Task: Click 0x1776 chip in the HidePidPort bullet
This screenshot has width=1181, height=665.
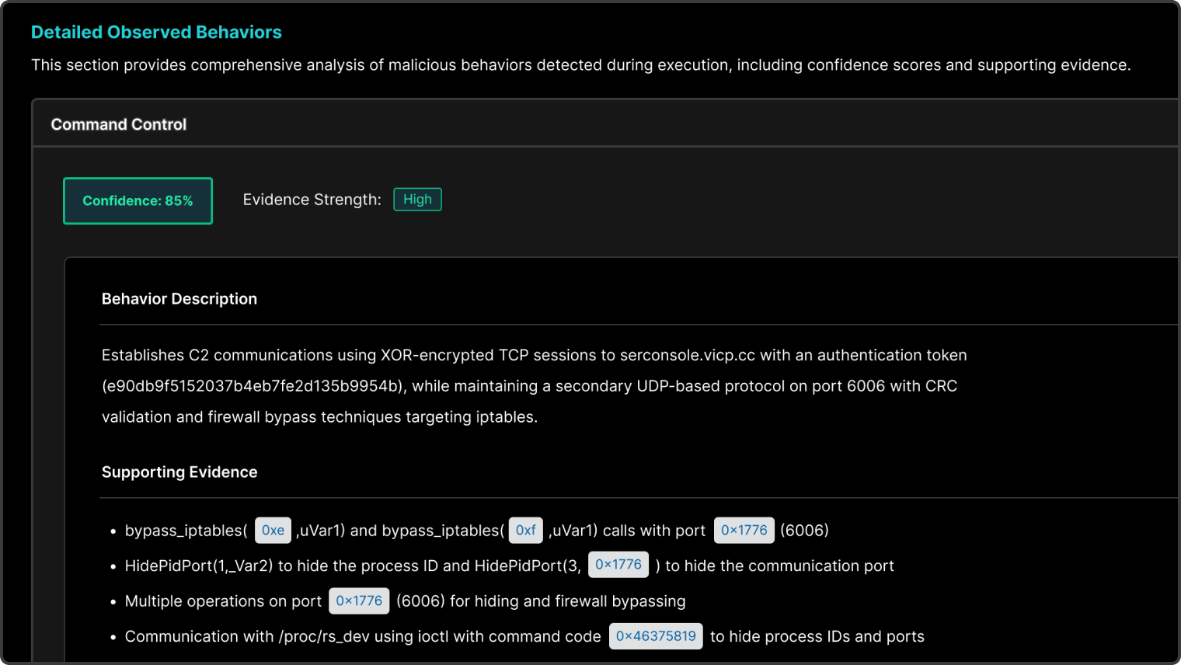Action: pyautogui.click(x=618, y=565)
